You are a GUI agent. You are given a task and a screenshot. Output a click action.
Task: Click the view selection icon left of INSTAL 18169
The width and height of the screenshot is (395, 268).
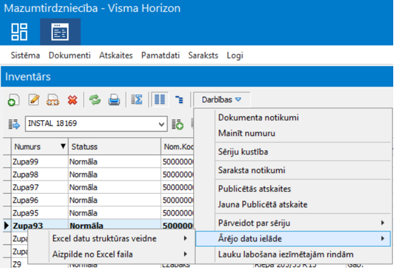click(x=14, y=124)
